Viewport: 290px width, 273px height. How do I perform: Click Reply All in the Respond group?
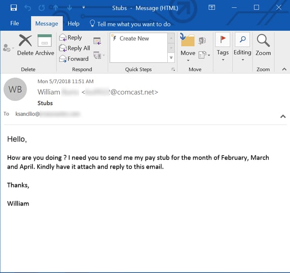(x=74, y=48)
